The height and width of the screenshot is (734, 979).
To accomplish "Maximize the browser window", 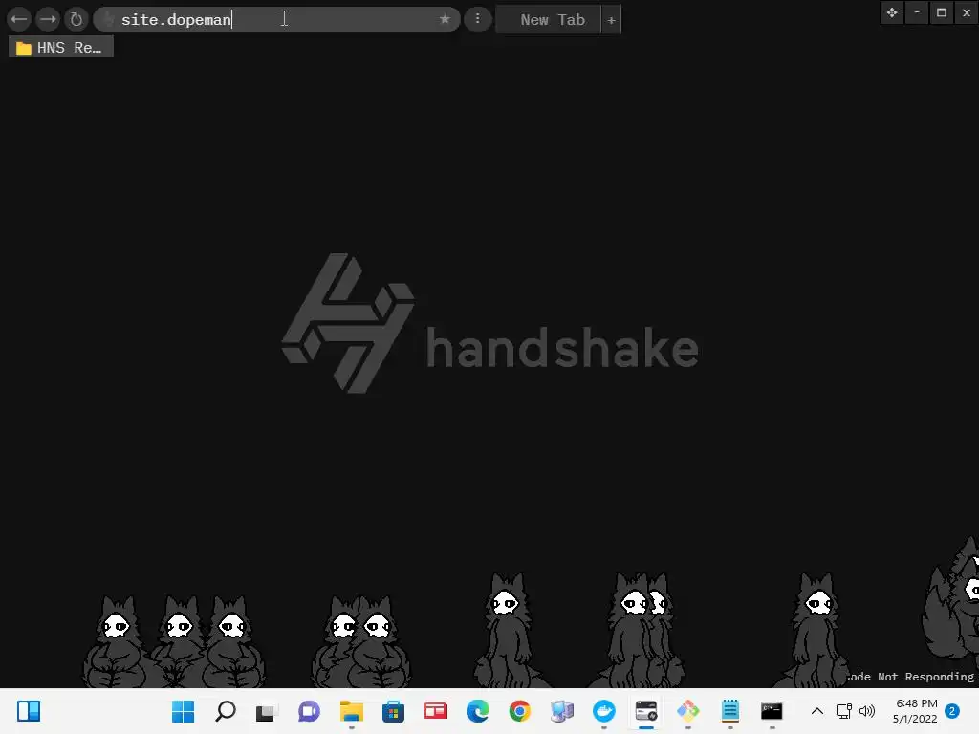I will (942, 12).
